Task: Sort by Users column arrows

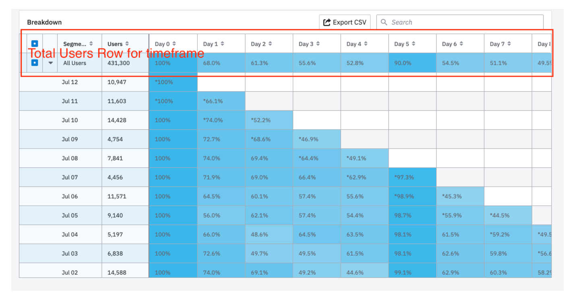Action: coord(127,44)
